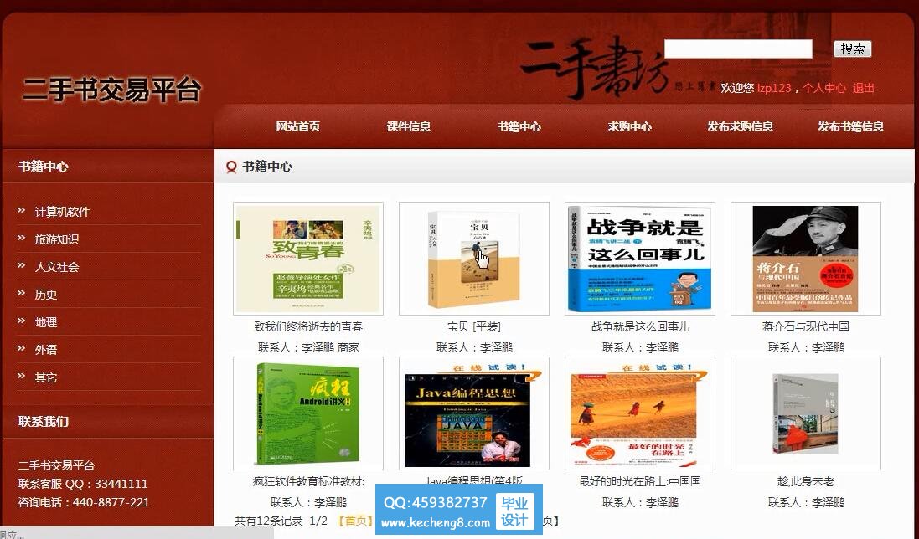
Task: Go to 网站首页 in navigation bar
Action: pyautogui.click(x=297, y=126)
